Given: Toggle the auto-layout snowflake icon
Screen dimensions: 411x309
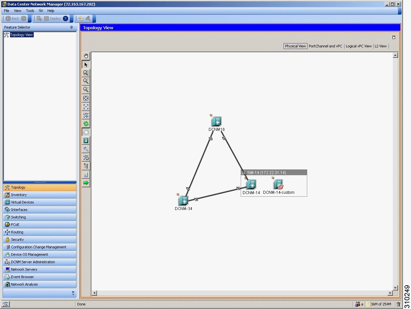Looking at the screenshot, I should point(86,116).
